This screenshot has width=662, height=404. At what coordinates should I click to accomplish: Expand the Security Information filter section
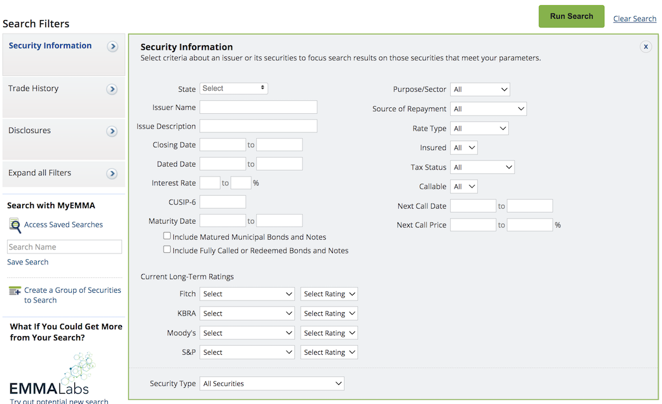[112, 47]
